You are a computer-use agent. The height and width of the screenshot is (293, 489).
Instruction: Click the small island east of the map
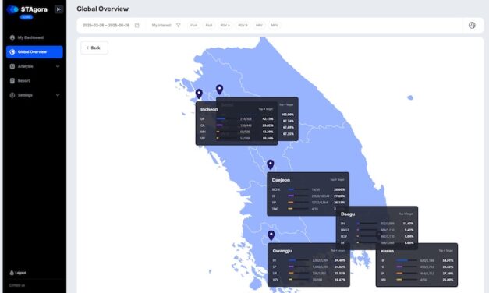(x=410, y=97)
